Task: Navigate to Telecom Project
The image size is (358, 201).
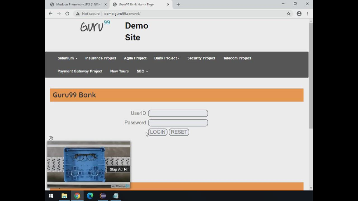Action: click(x=237, y=58)
